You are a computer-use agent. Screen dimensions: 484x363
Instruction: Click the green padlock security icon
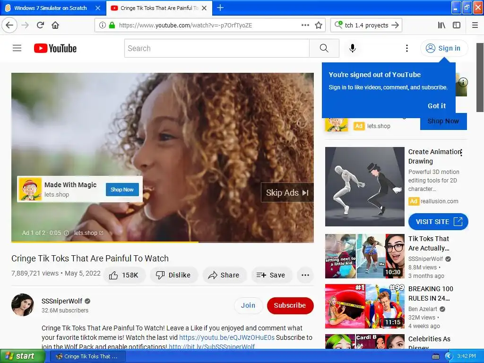point(112,25)
